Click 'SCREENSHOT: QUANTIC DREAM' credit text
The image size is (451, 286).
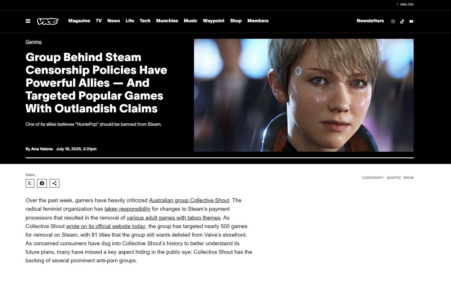(388, 178)
